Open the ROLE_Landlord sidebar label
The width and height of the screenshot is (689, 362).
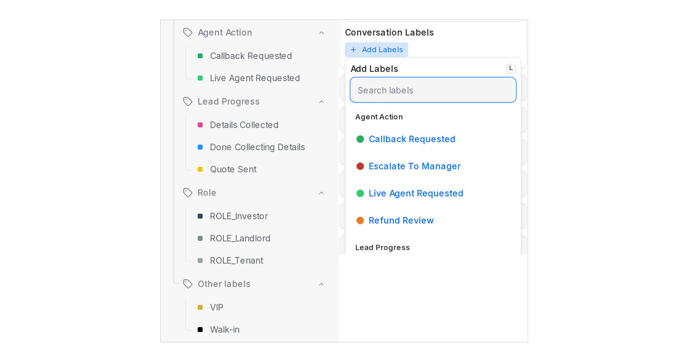point(240,238)
